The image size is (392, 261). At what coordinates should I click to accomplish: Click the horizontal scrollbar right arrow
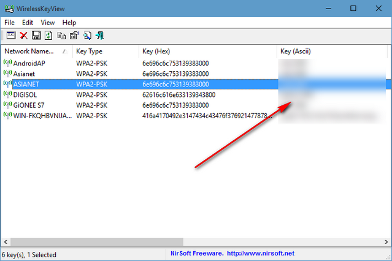coord(386,242)
